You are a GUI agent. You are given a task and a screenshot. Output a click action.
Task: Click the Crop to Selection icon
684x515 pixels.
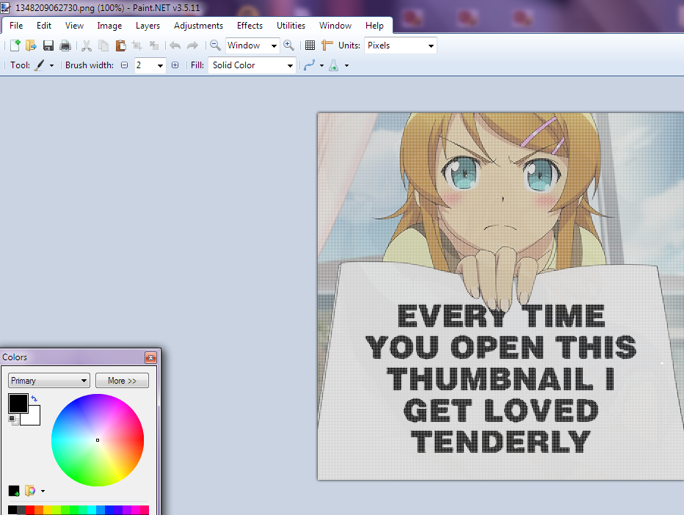[x=137, y=45]
